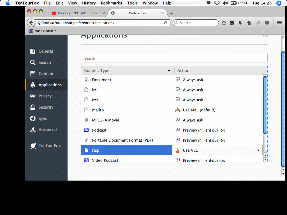Open Privacy preferences mask icon
The image size is (287, 215).
(x=33, y=96)
